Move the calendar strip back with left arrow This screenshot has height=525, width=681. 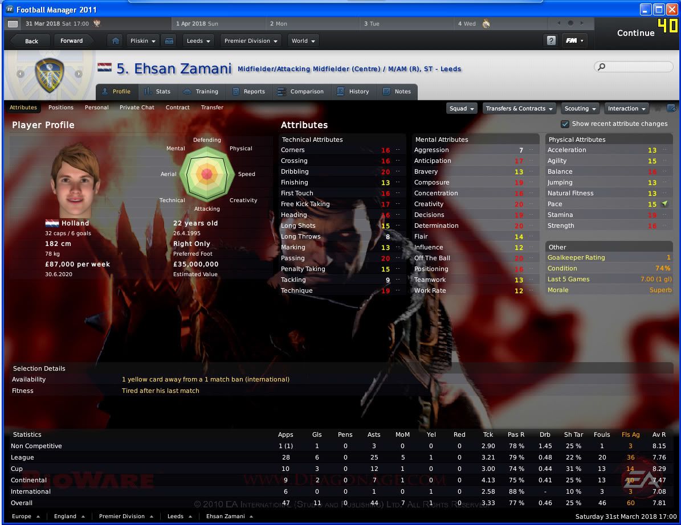[x=559, y=23]
